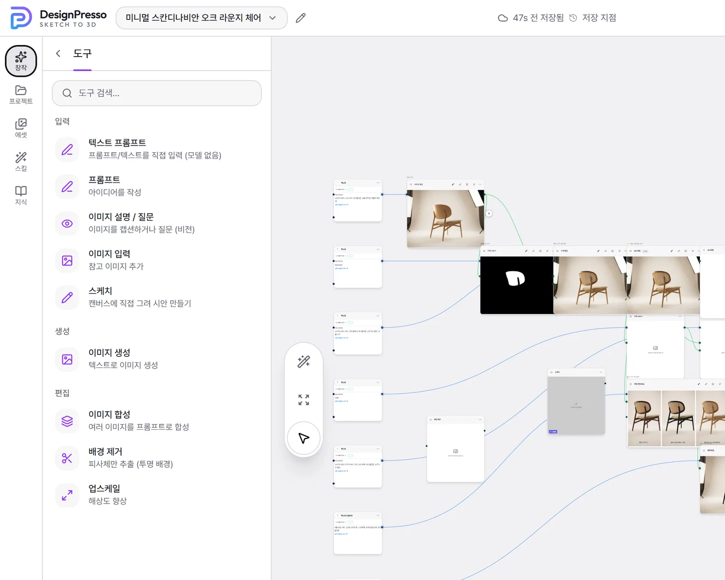The image size is (725, 580).
Task: Select the 이미지 합성 tool entry text
Action: tap(139, 420)
